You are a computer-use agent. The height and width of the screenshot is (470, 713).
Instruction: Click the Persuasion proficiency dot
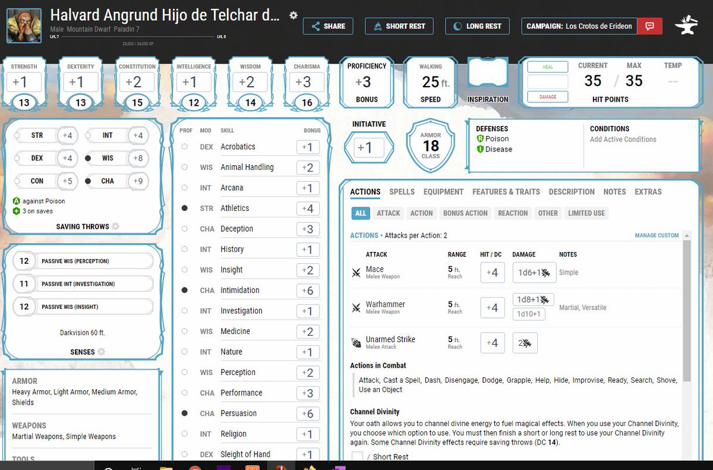[184, 413]
